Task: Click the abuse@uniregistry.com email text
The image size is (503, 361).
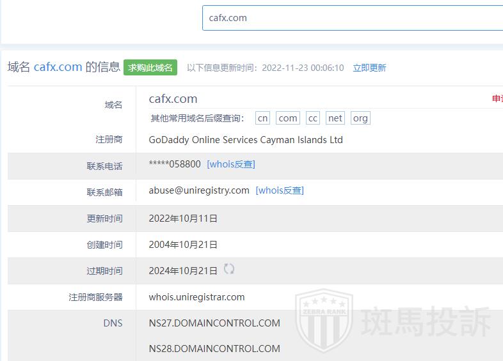Action: click(199, 190)
